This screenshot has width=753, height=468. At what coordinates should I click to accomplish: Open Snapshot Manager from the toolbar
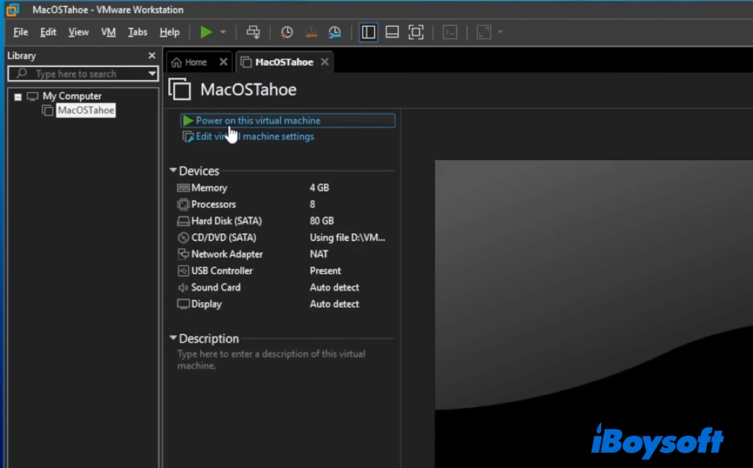click(335, 32)
